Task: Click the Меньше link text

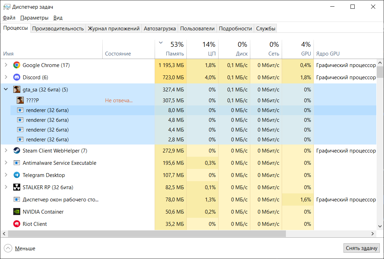Action: [25, 249]
